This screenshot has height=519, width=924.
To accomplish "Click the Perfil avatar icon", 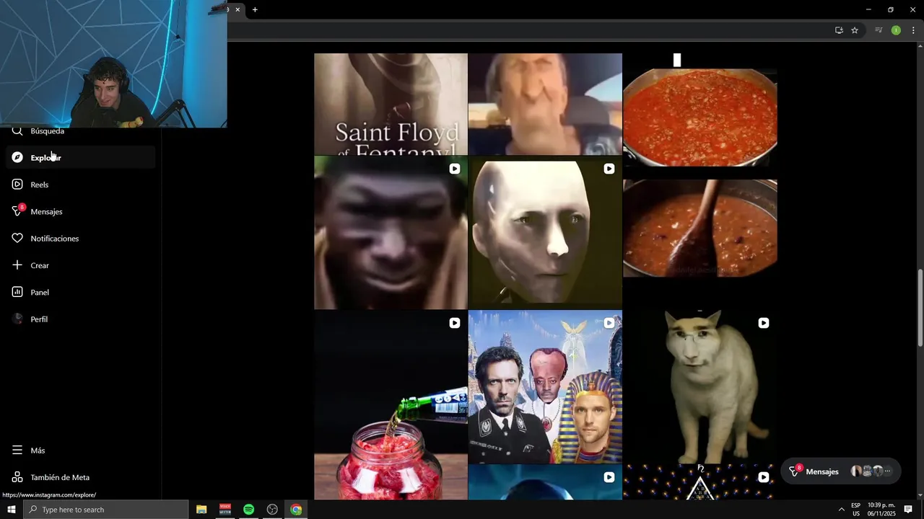I will coord(17,319).
